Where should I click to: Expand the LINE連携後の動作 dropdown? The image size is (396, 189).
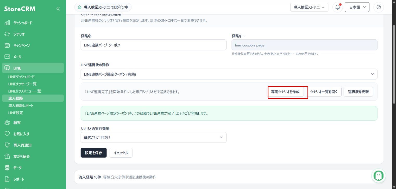[x=229, y=74]
